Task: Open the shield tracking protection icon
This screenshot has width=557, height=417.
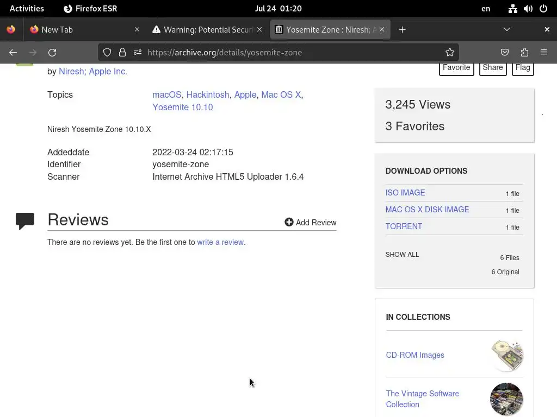Action: (x=107, y=53)
